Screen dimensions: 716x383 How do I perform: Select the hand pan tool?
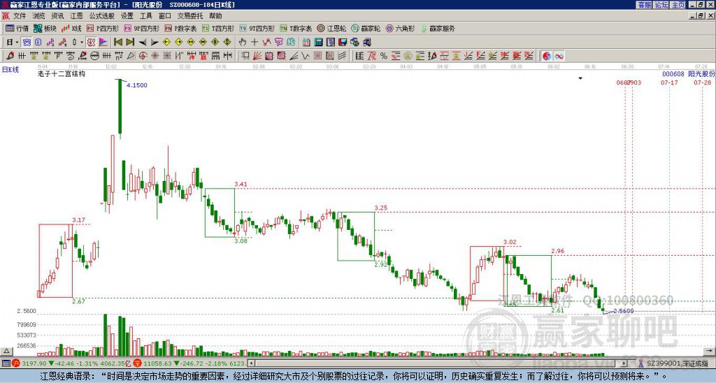coord(243,42)
